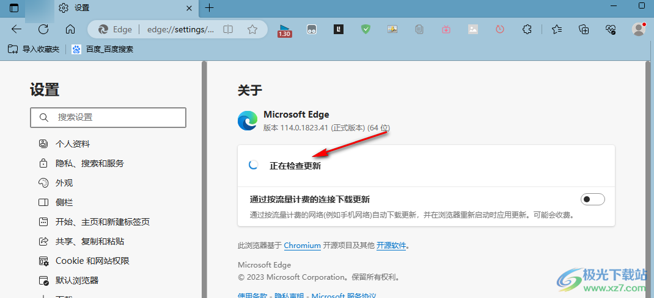Screen dimensions: 654x298
Task: Open the Tampermonkey extension icon
Action: coord(312,29)
